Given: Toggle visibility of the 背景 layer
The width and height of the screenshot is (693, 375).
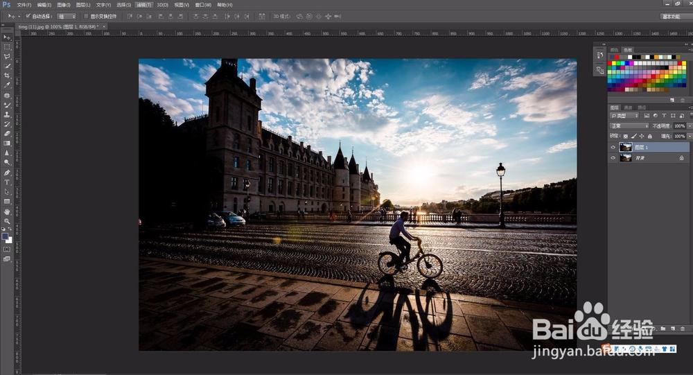Looking at the screenshot, I should pyautogui.click(x=613, y=158).
